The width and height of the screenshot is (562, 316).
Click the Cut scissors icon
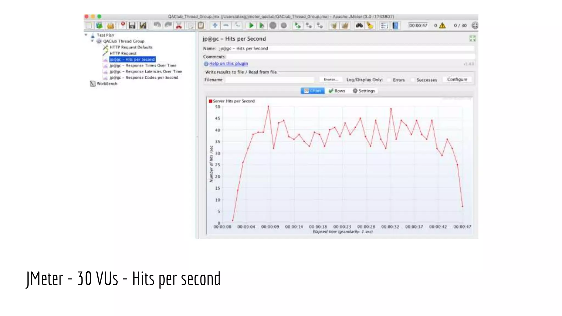click(179, 26)
